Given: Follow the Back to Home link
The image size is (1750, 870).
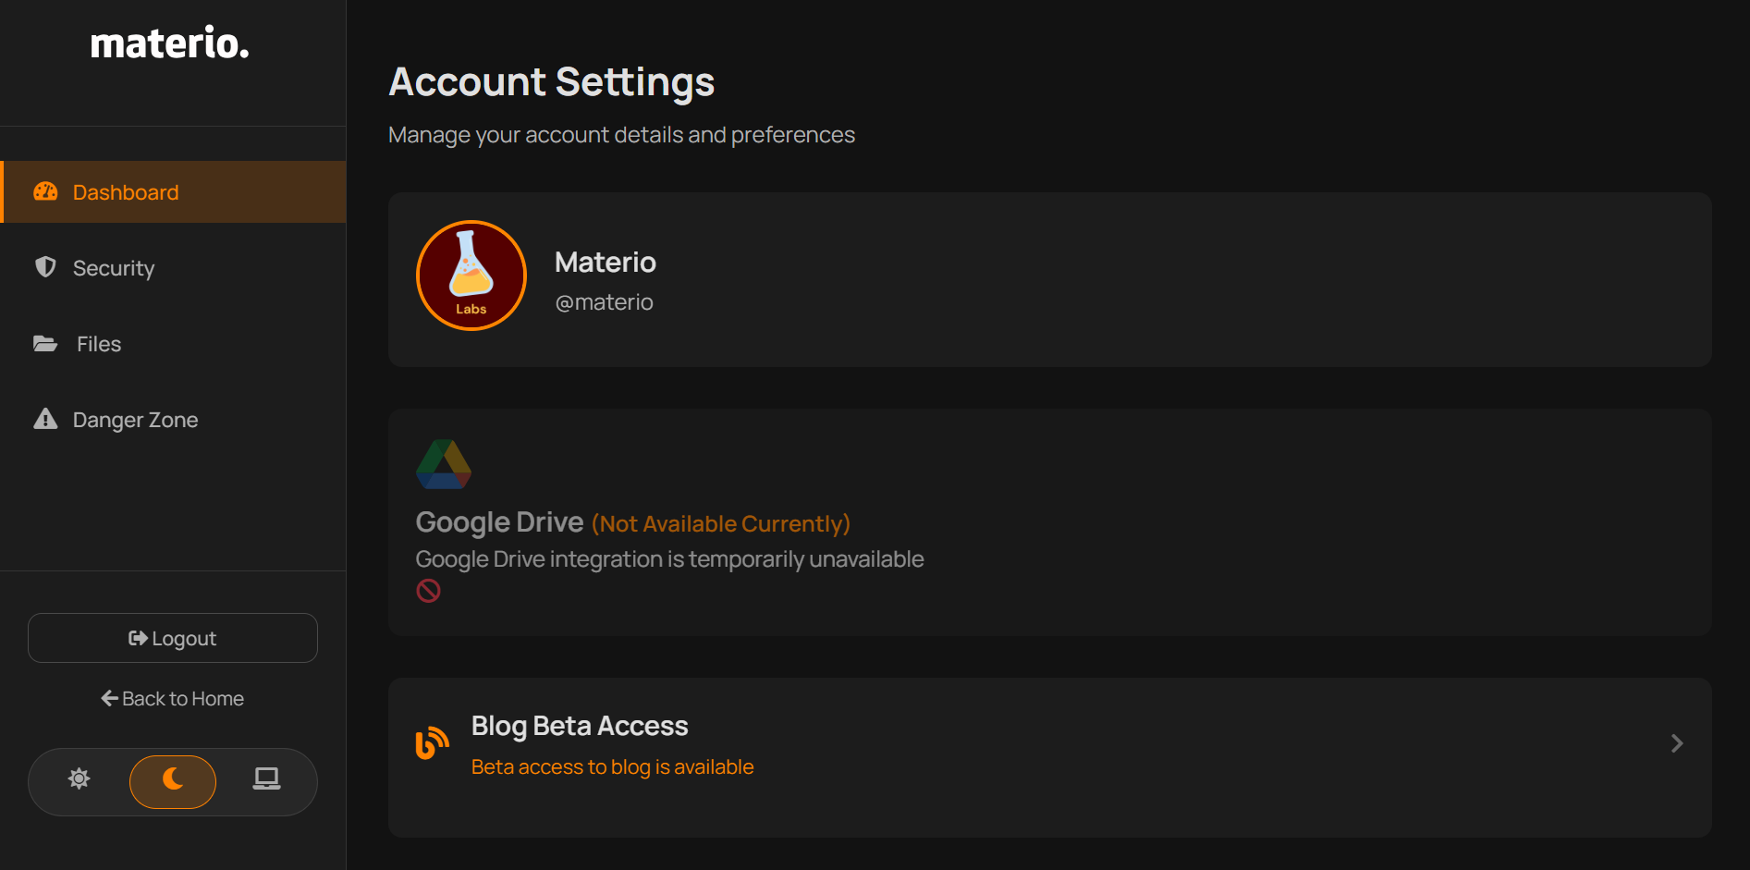Looking at the screenshot, I should 173,699.
